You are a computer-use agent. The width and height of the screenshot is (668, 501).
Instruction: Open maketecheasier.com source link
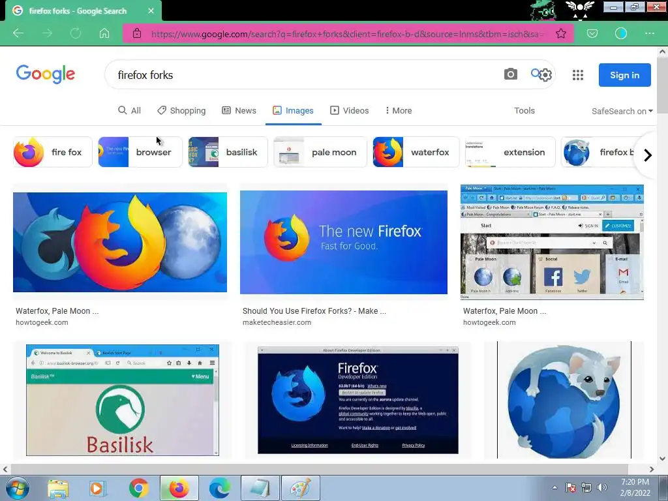tap(277, 322)
